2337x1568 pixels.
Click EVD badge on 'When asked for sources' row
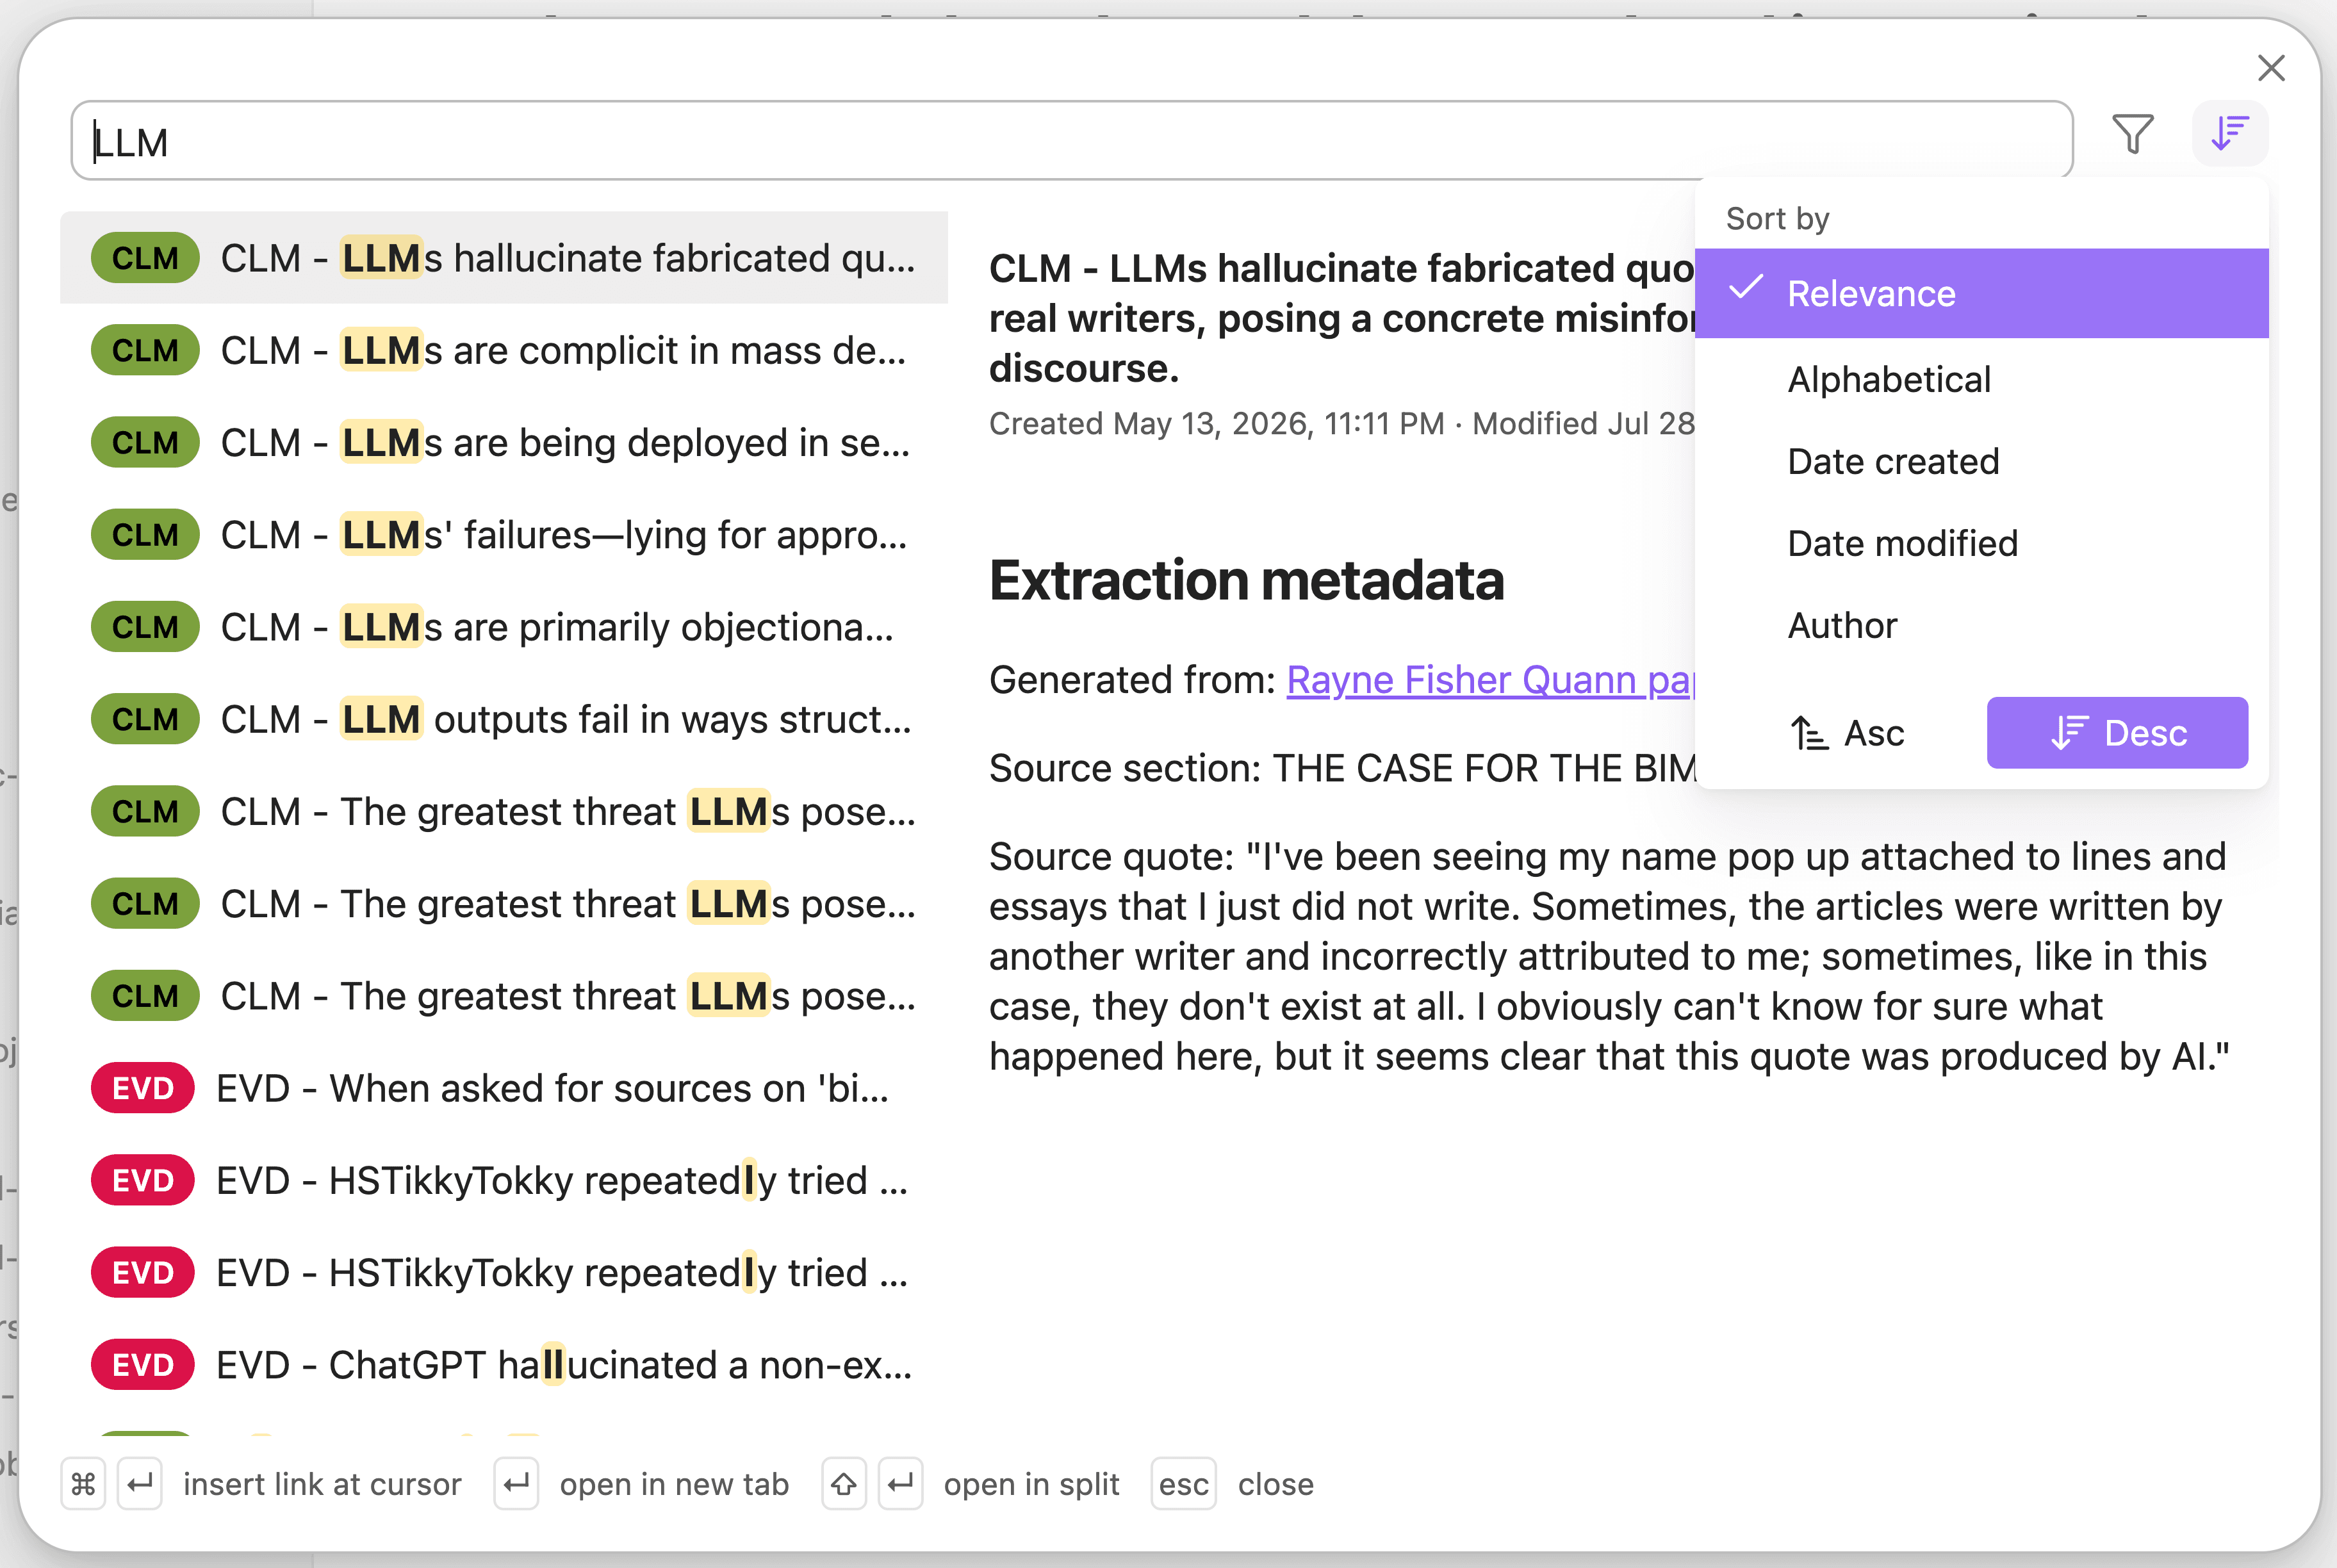[x=143, y=1088]
